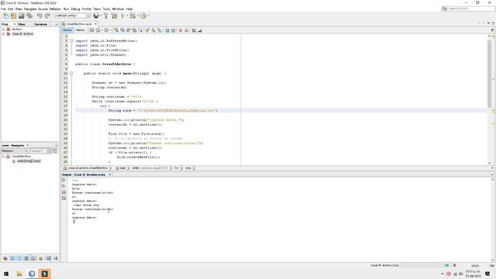
Task: Switch editor to Source view
Action: 67,30
